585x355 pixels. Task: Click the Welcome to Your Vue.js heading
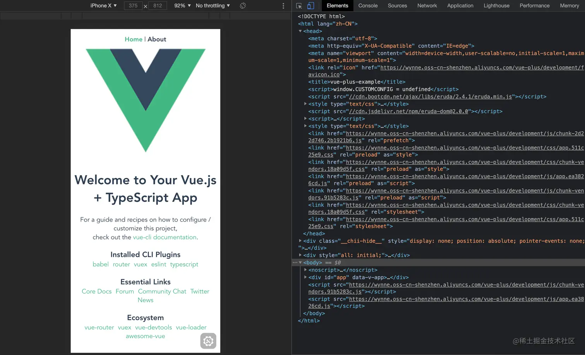coord(145,189)
